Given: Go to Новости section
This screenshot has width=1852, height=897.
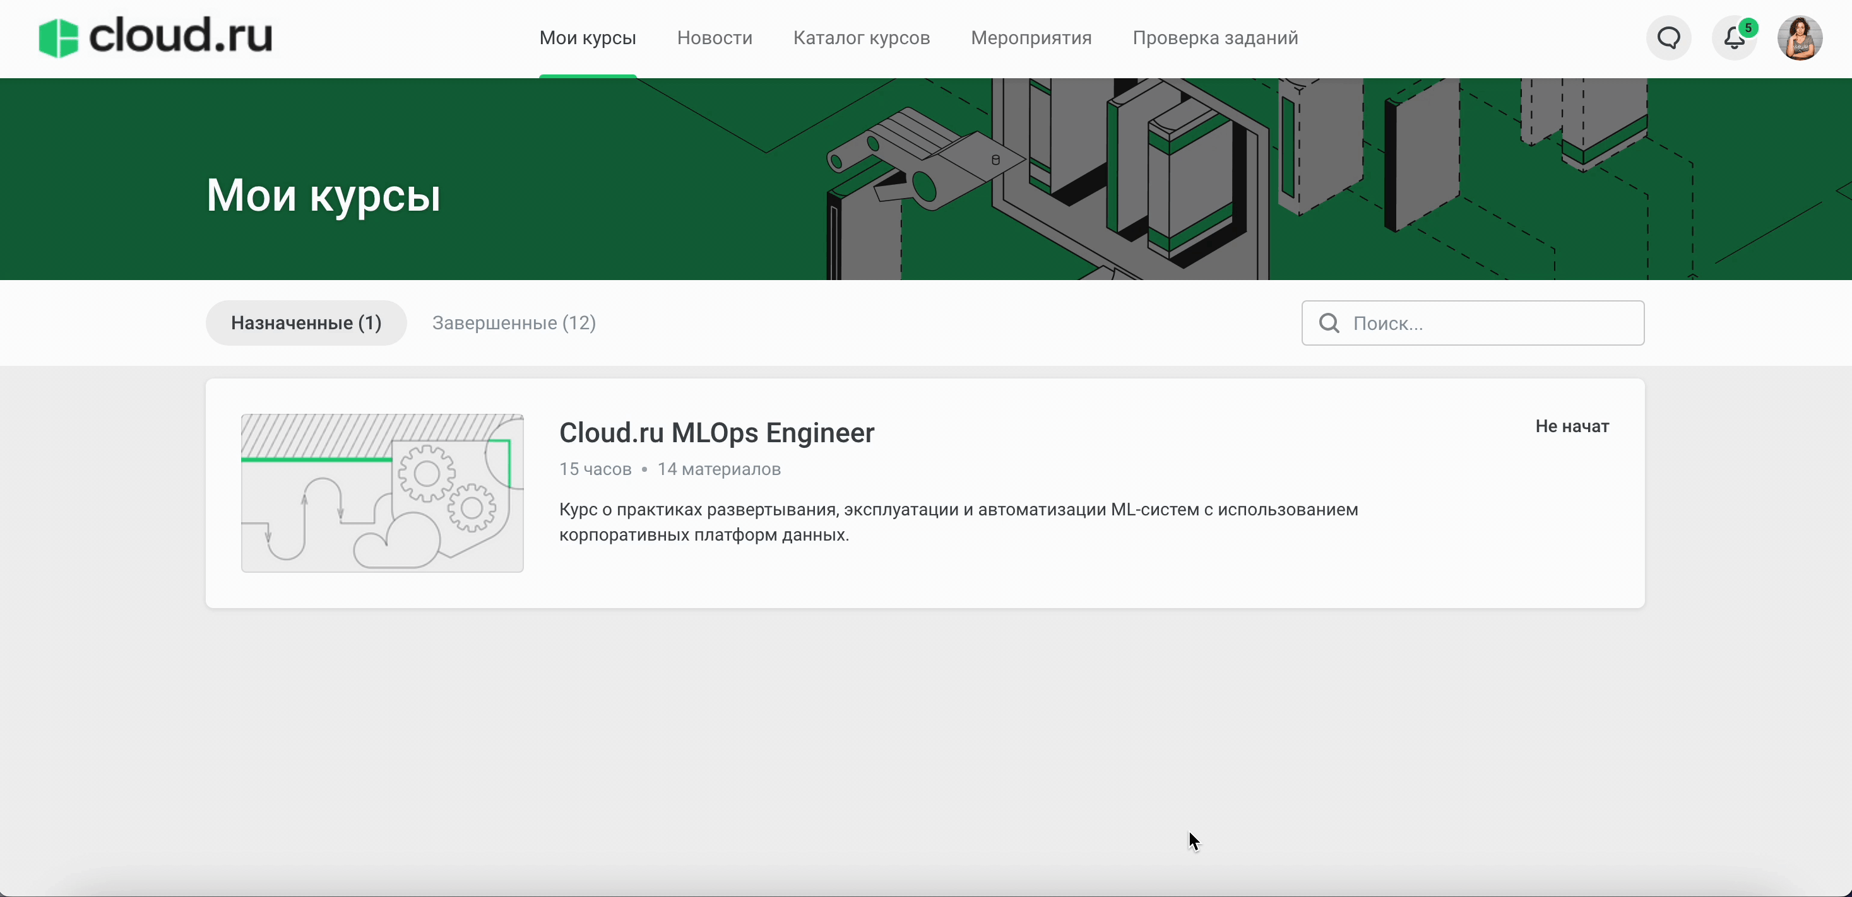Looking at the screenshot, I should [x=714, y=38].
